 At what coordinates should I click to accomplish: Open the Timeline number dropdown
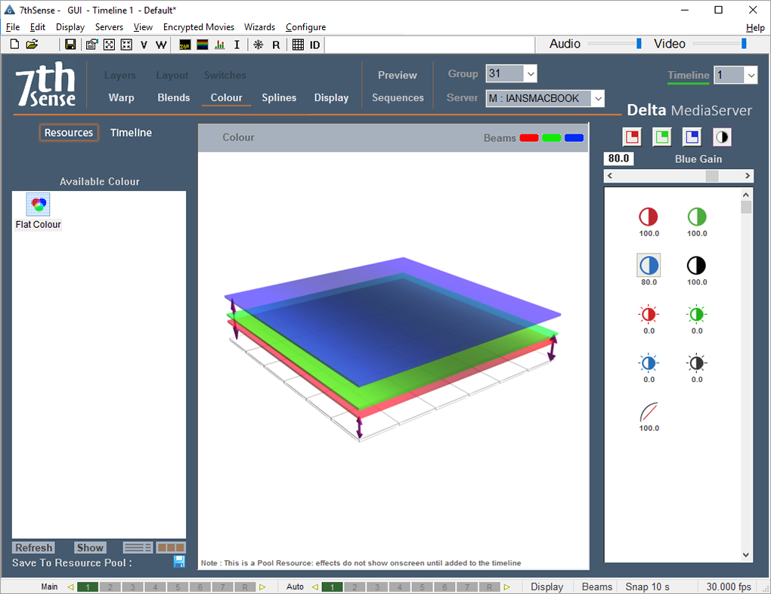tap(751, 75)
